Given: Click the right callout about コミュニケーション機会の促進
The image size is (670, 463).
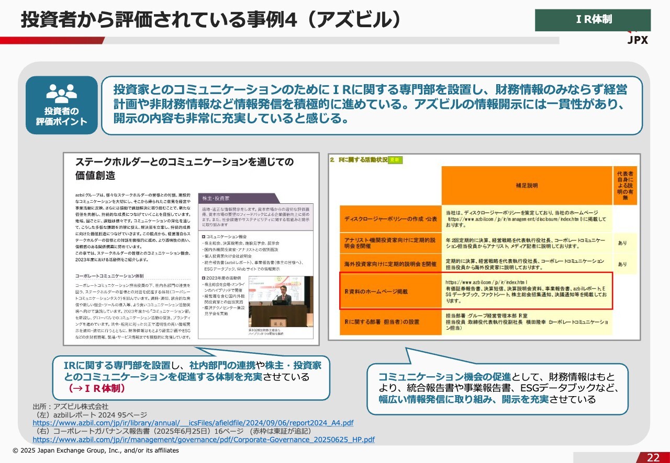Looking at the screenshot, I should point(496,388).
